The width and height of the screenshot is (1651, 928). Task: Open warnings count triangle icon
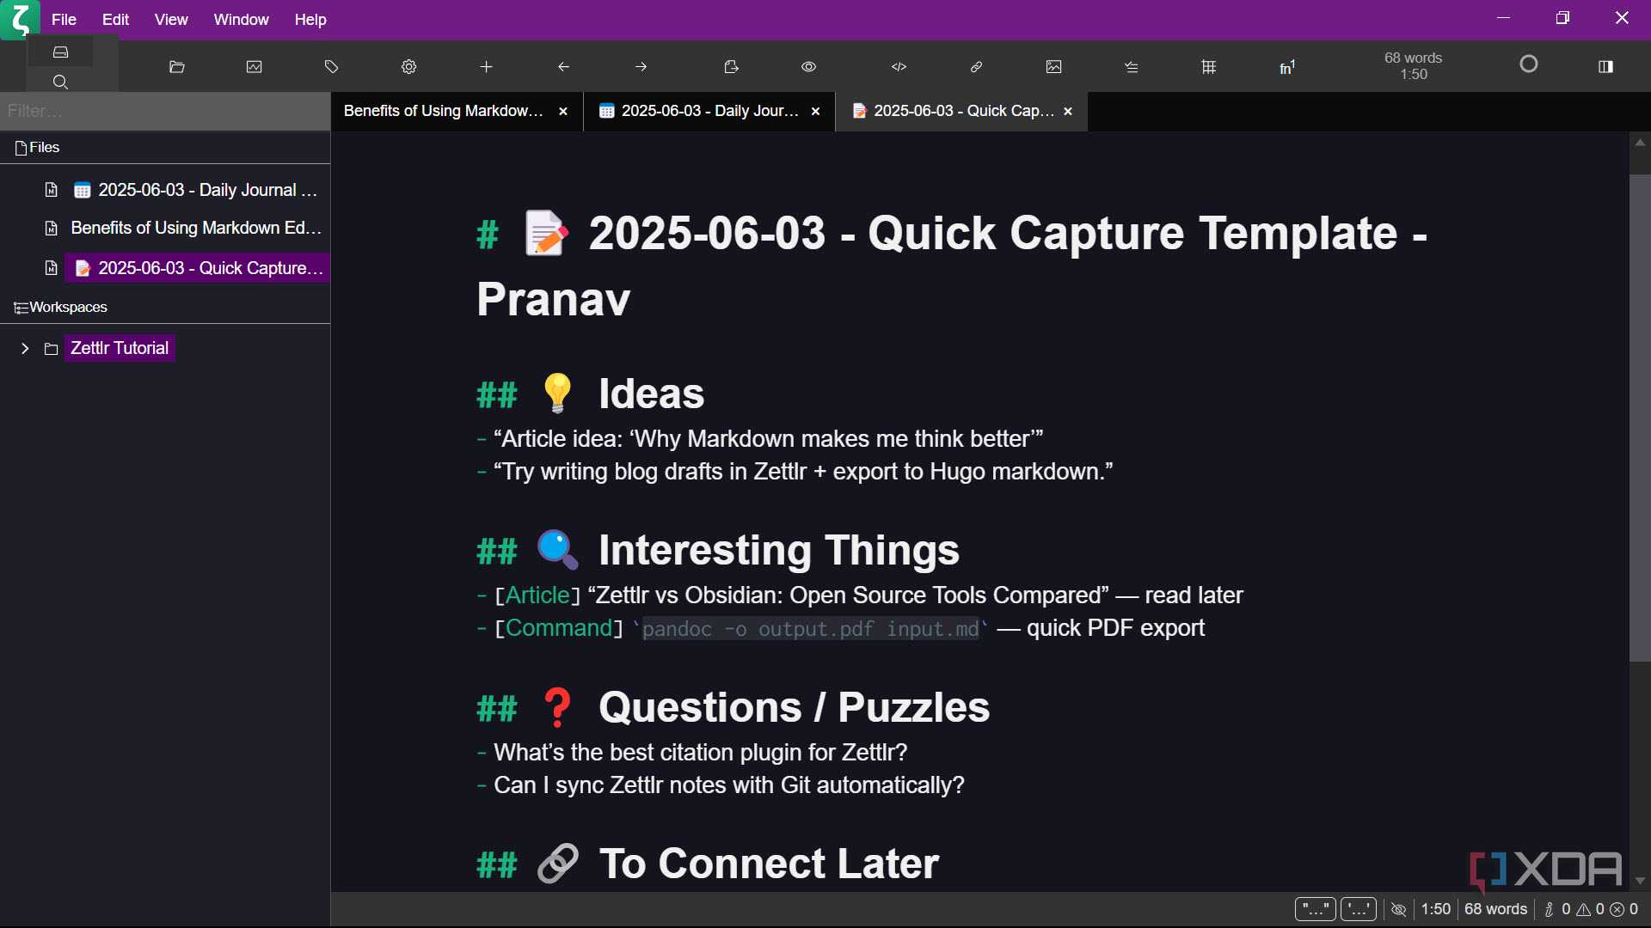1590,909
